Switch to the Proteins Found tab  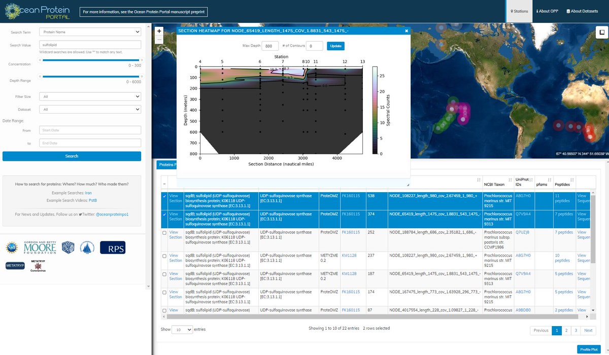(x=167, y=164)
